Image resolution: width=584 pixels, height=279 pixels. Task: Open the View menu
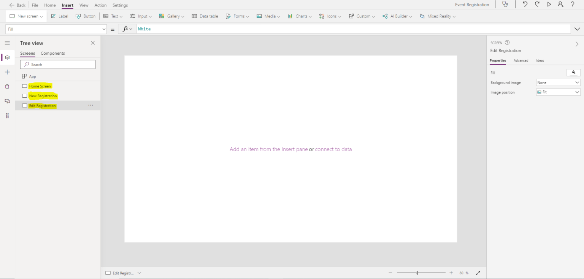point(84,5)
